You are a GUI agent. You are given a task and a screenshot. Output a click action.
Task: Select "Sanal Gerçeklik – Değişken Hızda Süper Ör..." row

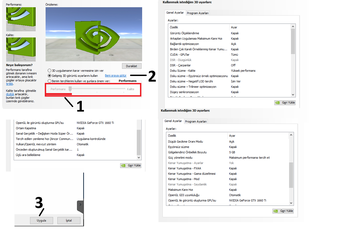coord(75,134)
